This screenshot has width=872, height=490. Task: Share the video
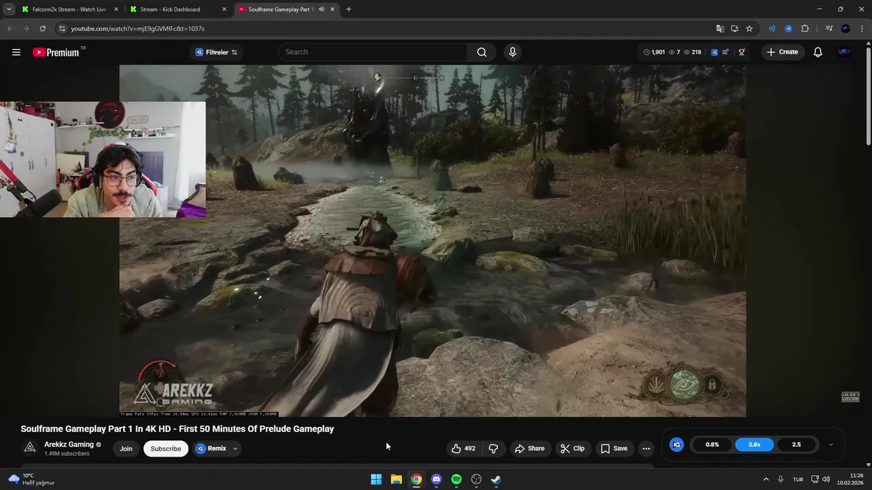tap(529, 448)
